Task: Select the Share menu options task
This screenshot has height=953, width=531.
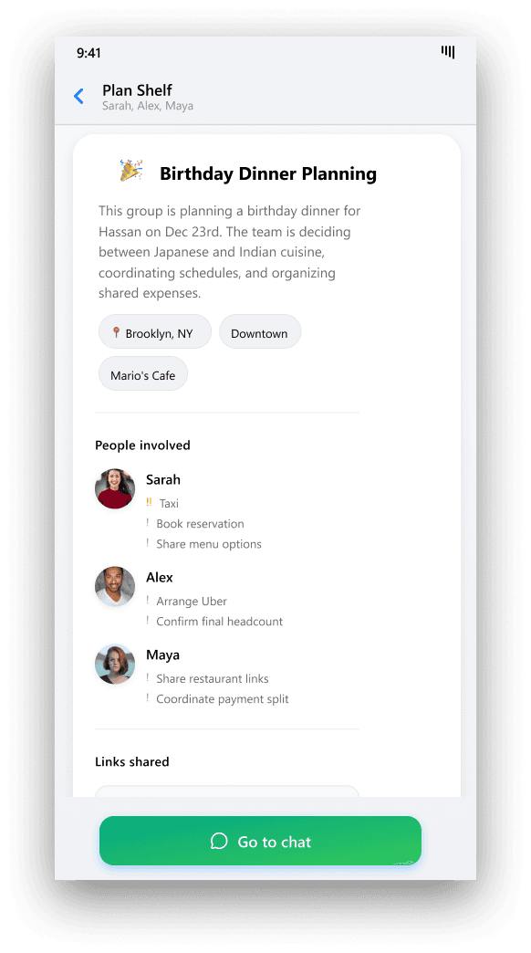Action: pyautogui.click(x=208, y=544)
